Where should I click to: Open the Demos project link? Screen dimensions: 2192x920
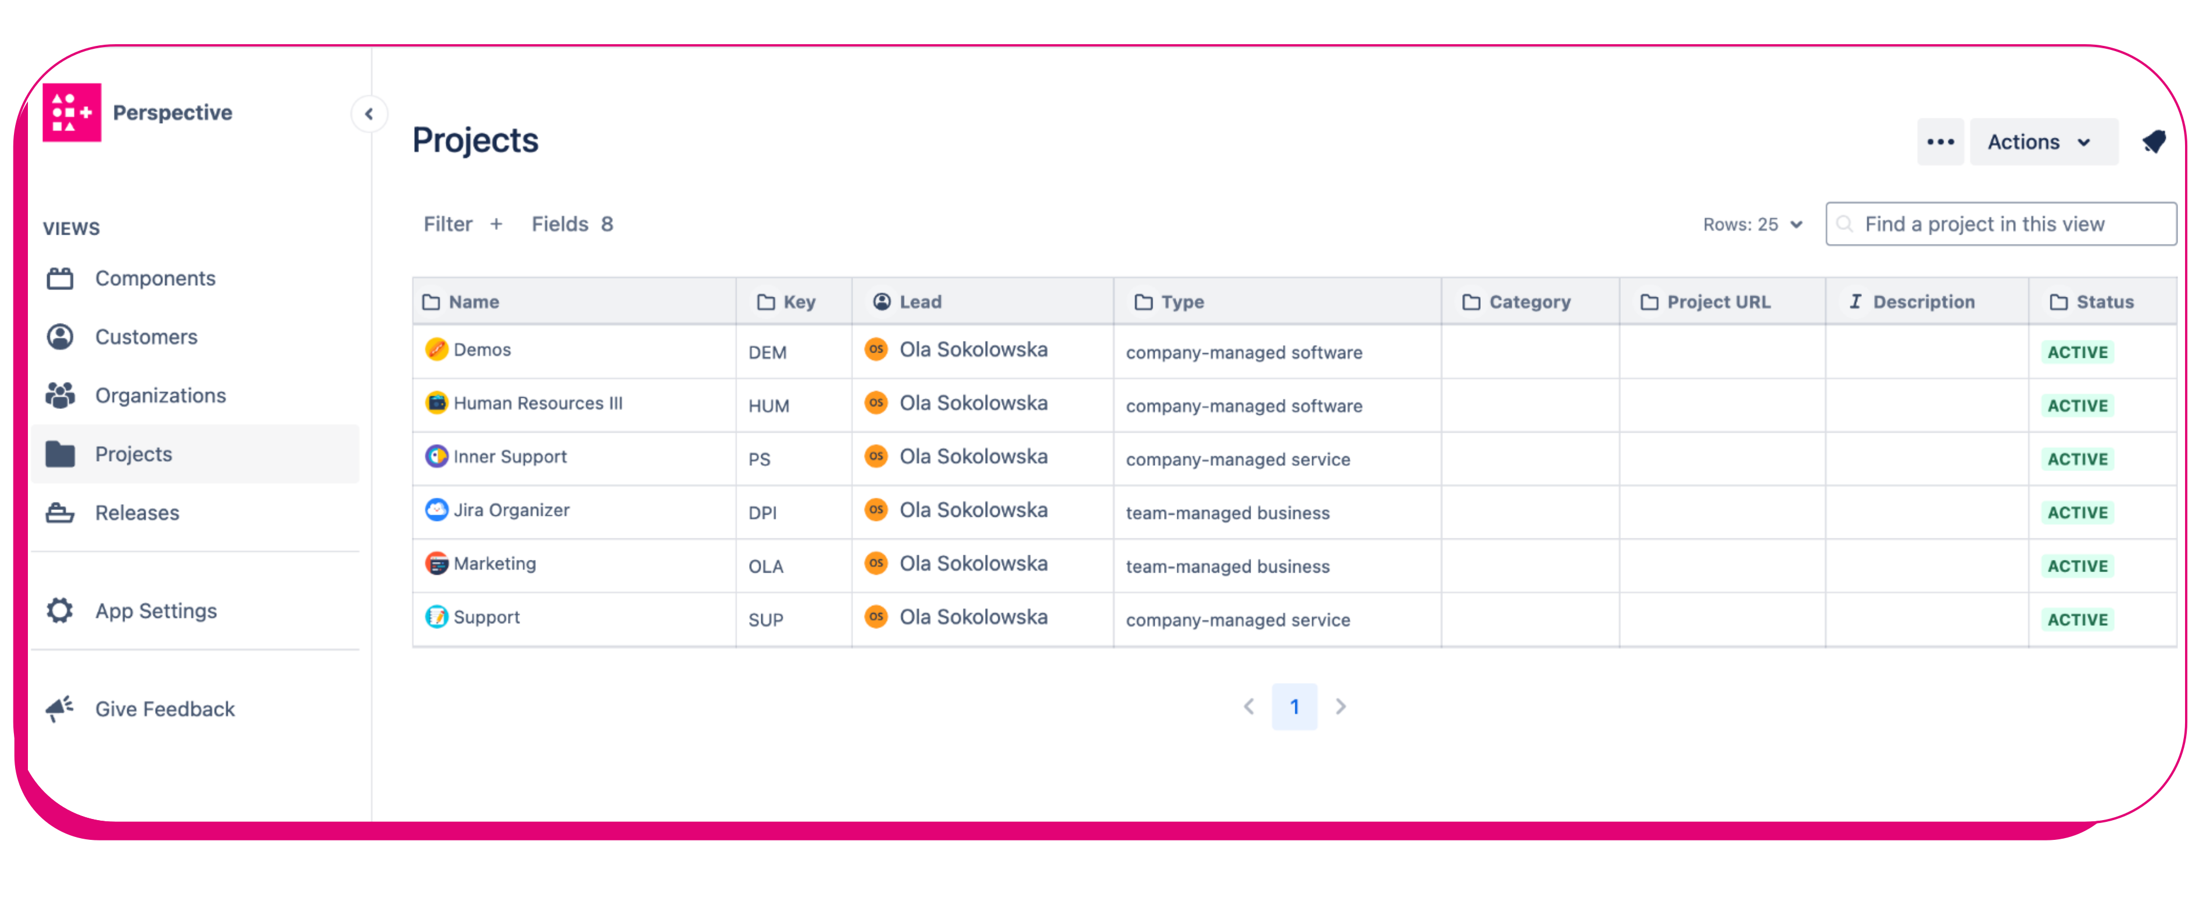coord(482,350)
